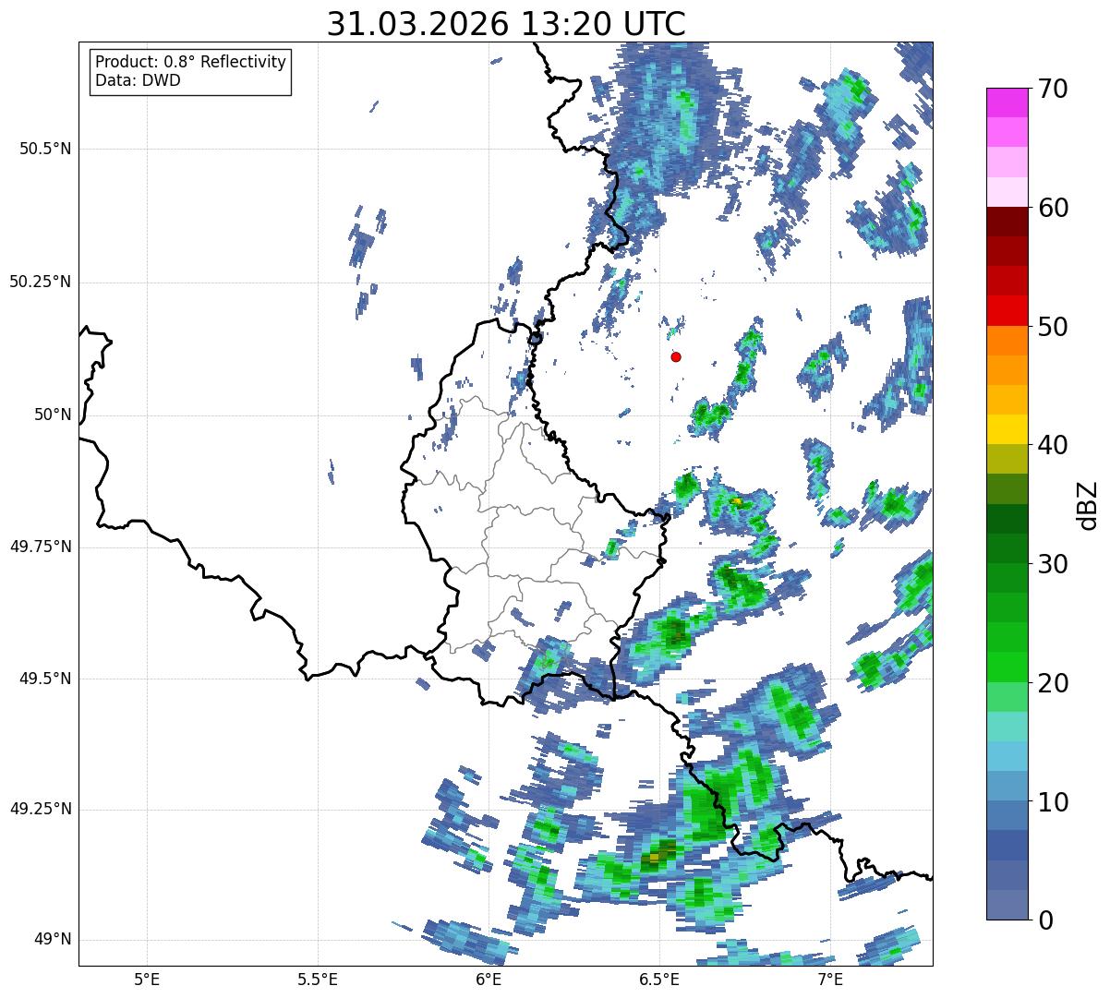
Task: Click the "dBZ" colorbar label
Action: (1088, 504)
